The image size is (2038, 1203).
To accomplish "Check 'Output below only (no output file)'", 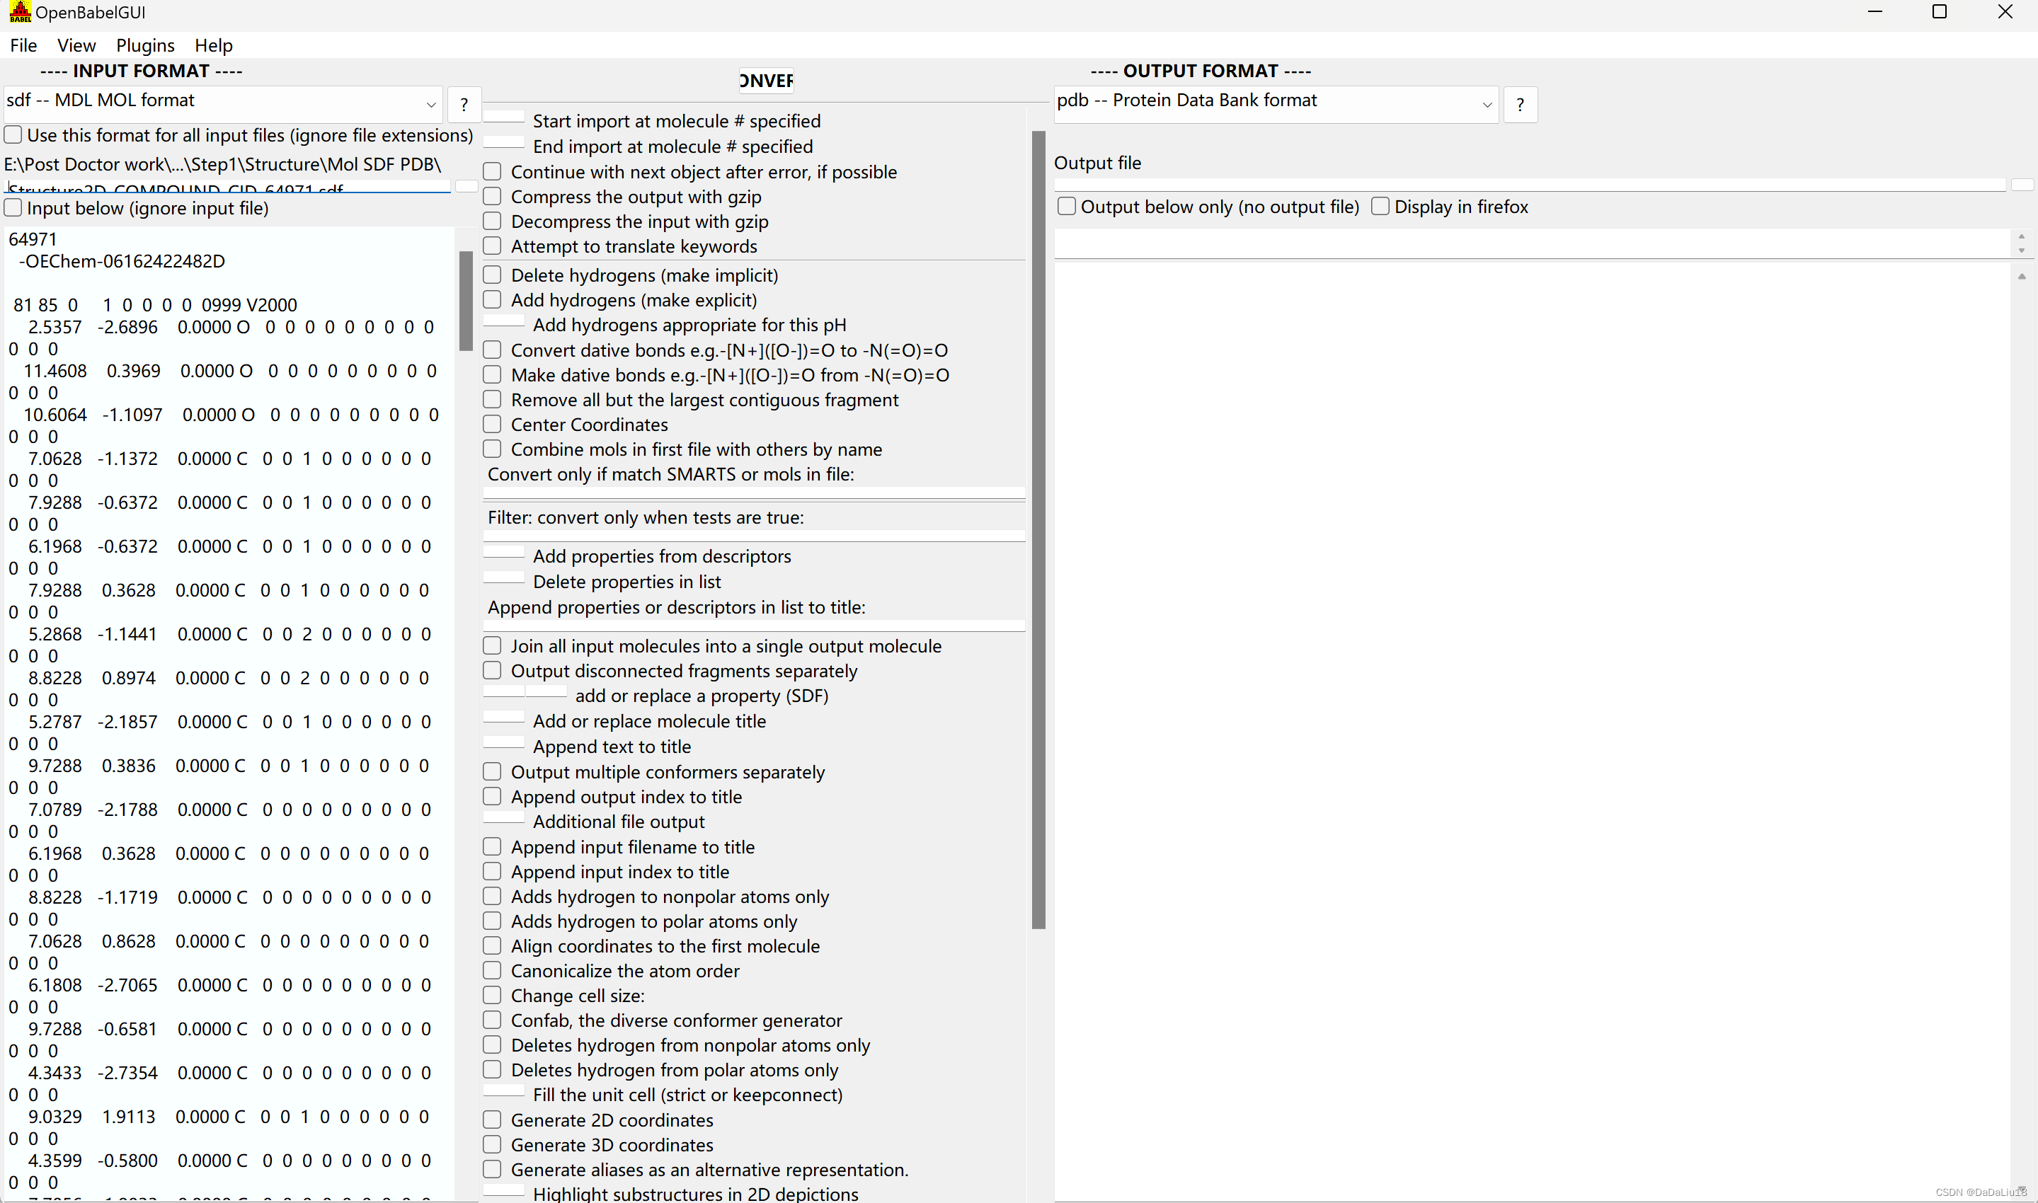I will [x=1067, y=206].
